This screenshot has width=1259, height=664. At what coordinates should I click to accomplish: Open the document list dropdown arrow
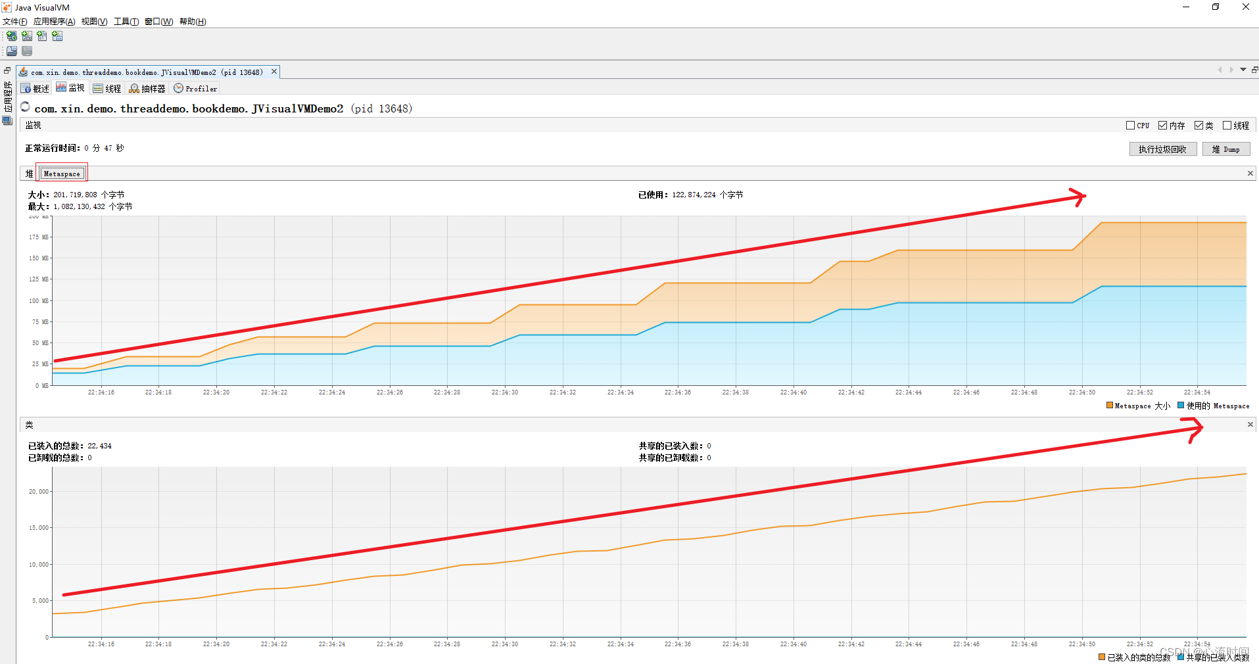coord(1243,70)
